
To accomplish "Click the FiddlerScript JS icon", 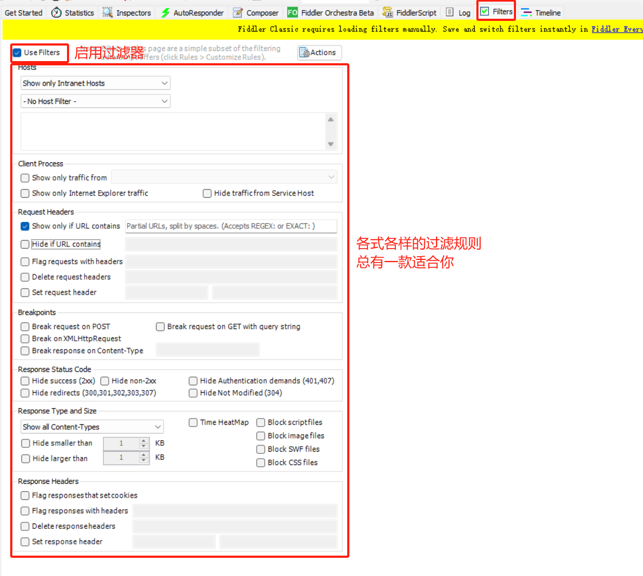I will pyautogui.click(x=387, y=12).
